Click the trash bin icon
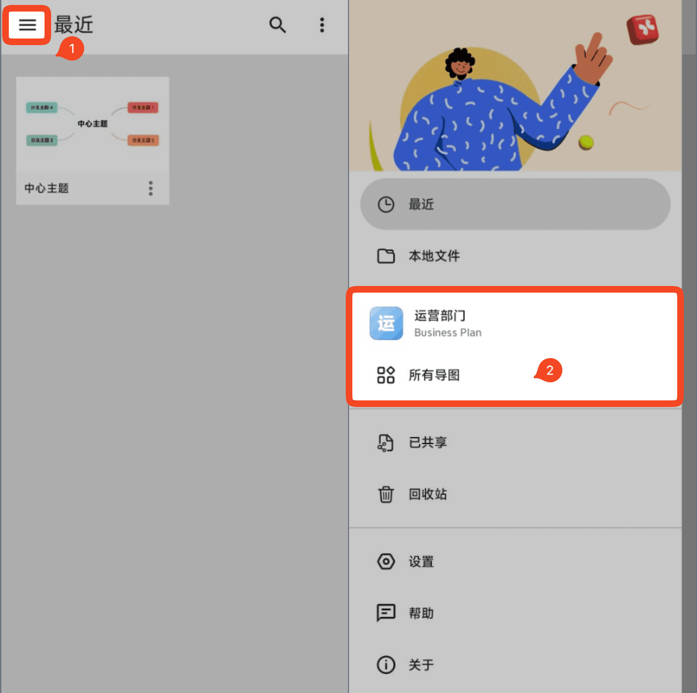 386,494
